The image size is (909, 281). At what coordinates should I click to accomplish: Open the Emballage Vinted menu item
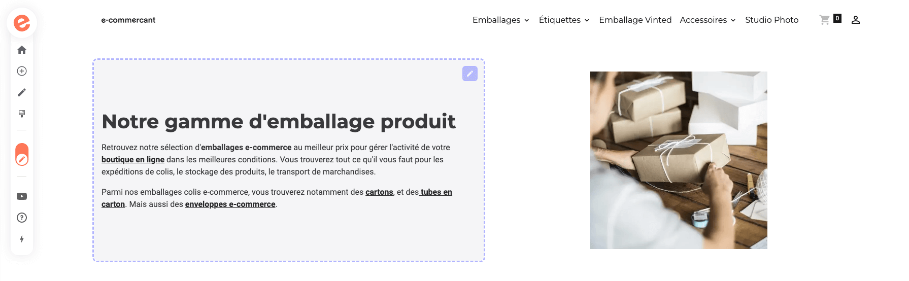click(635, 20)
